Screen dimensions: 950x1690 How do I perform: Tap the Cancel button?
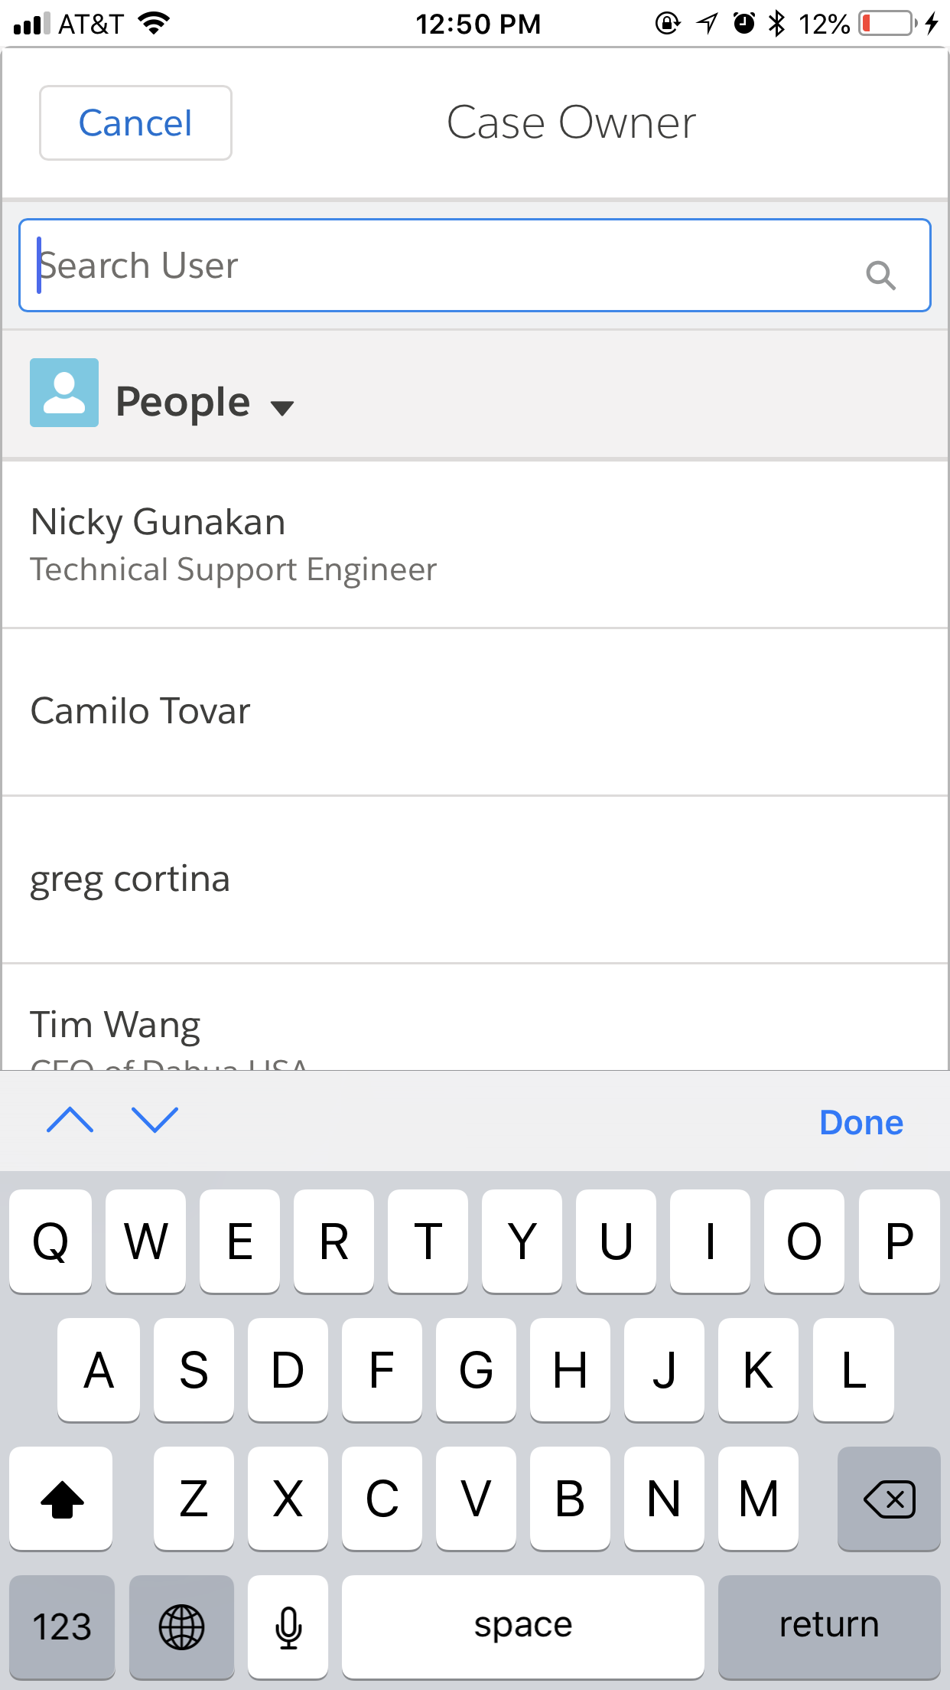pos(135,123)
